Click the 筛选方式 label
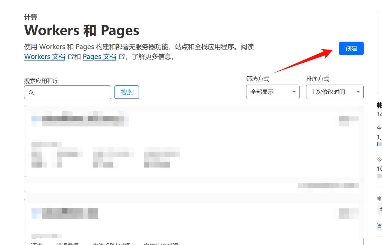382x245 pixels. click(x=257, y=79)
